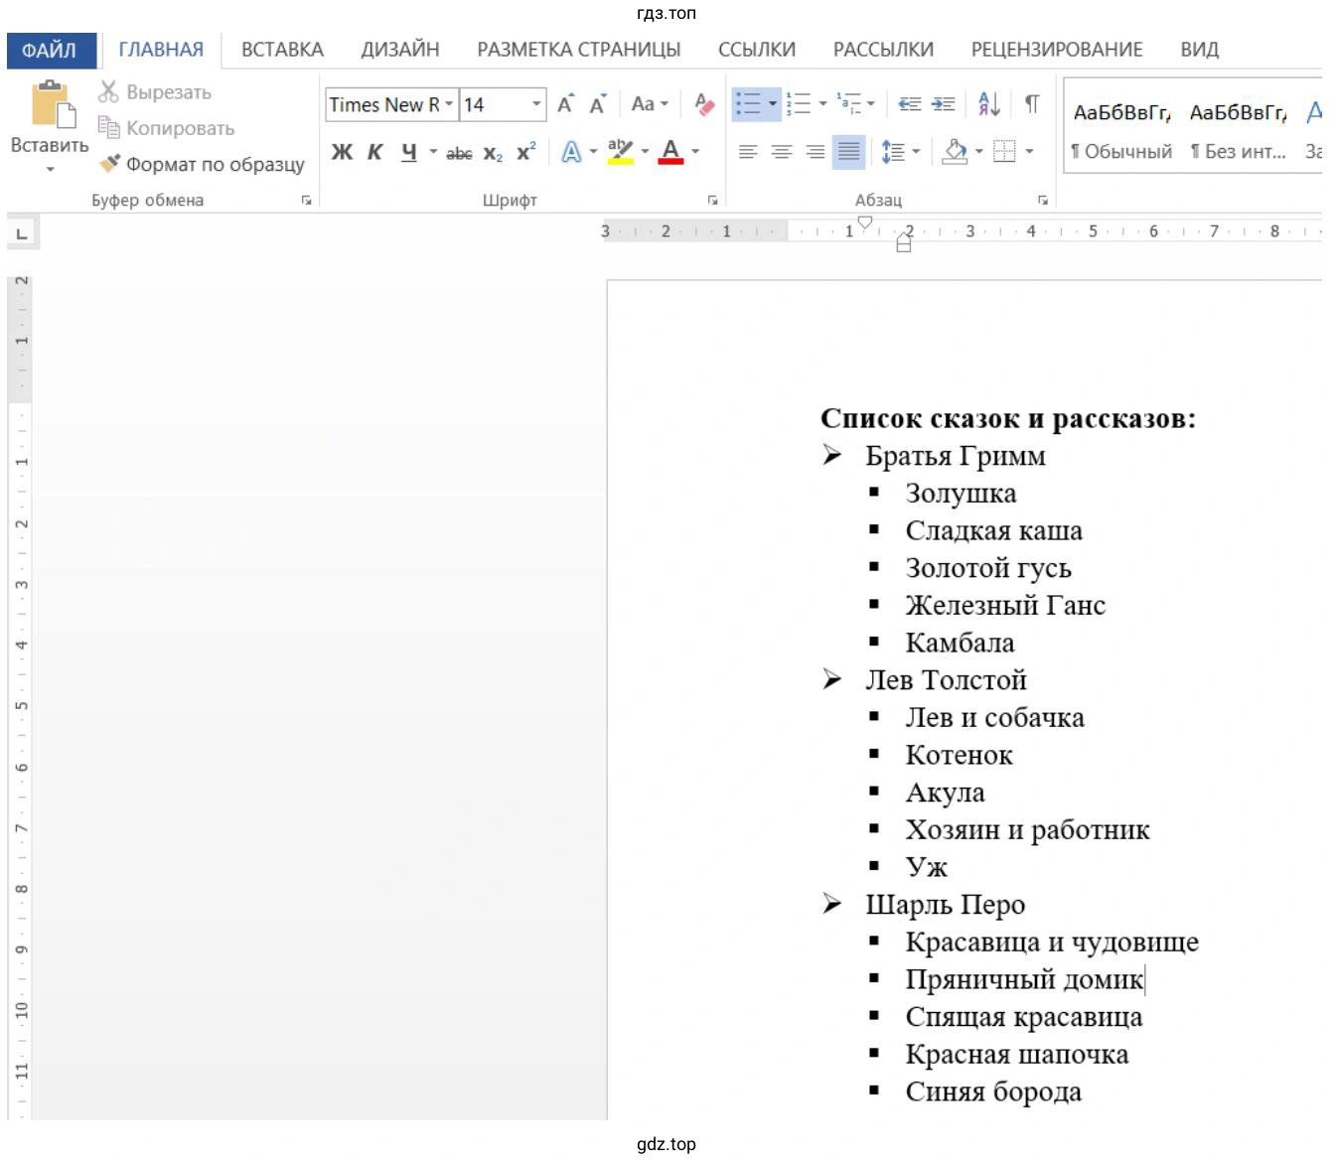Viewport: 1335px width, 1164px height.
Task: Toggle strikethrough abc formatting
Action: pos(459,153)
